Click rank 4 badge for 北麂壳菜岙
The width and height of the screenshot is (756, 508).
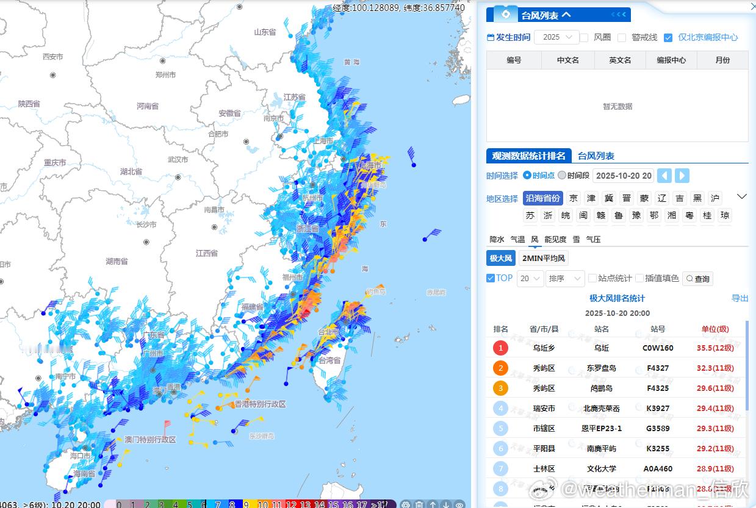[x=500, y=409]
